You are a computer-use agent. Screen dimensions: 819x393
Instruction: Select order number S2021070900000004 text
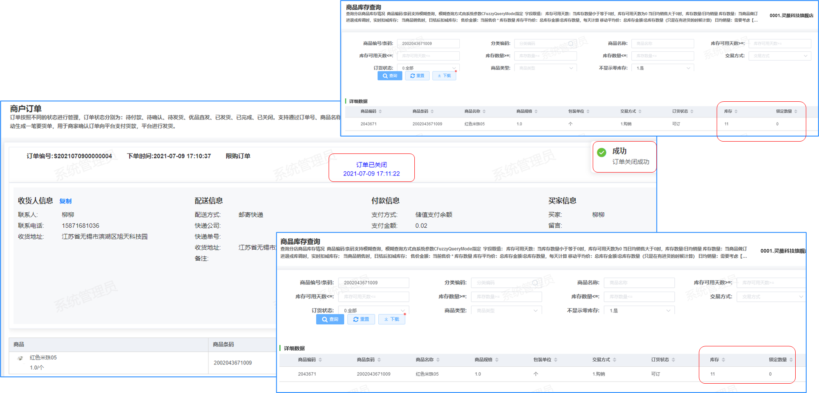(x=83, y=156)
